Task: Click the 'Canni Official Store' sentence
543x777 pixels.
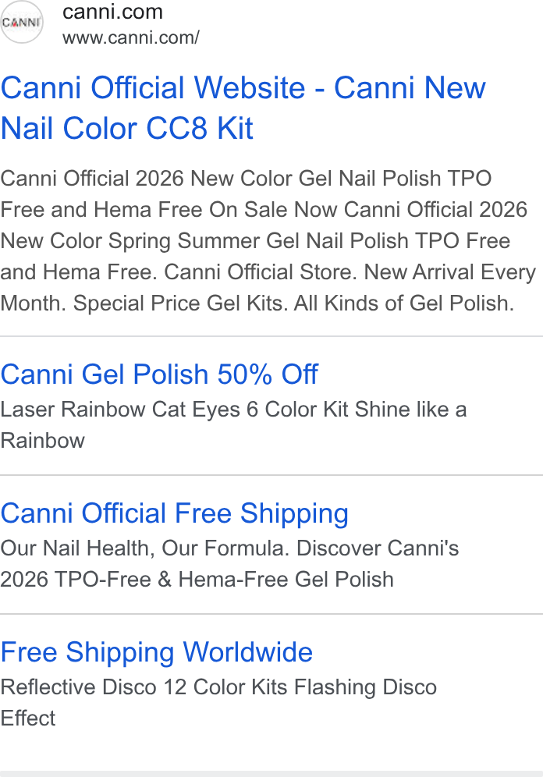Action: (261, 272)
